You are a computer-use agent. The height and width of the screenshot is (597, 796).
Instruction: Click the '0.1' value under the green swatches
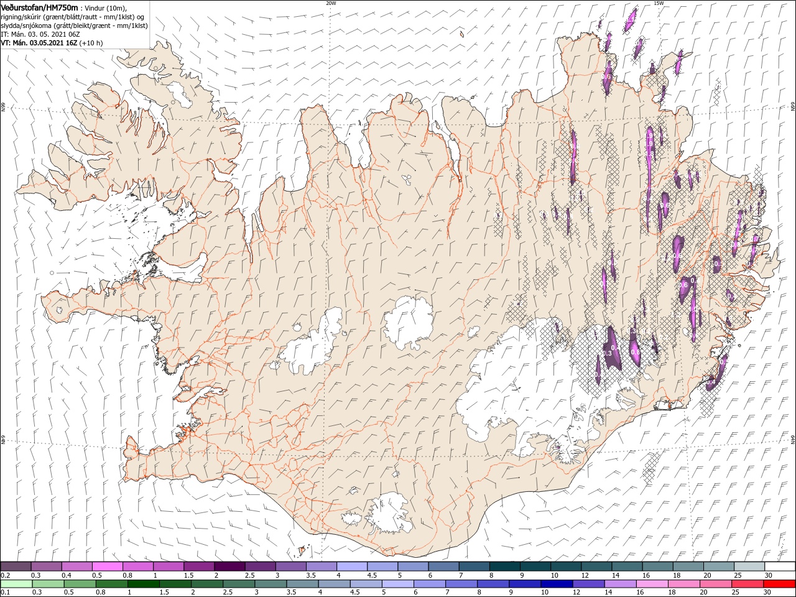pos(6,593)
